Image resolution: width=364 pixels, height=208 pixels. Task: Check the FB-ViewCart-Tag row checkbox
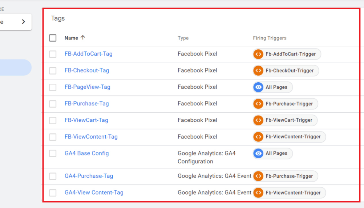tap(53, 120)
